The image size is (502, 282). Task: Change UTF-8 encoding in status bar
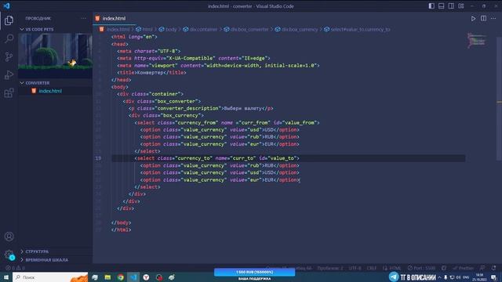tap(355, 268)
